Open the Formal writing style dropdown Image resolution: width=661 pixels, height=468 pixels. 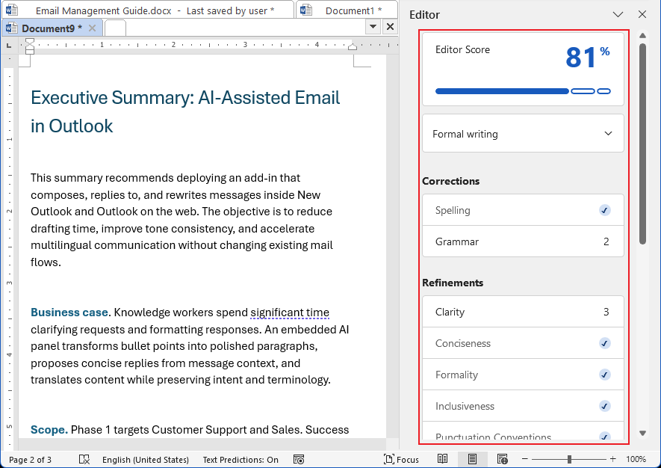click(x=523, y=134)
